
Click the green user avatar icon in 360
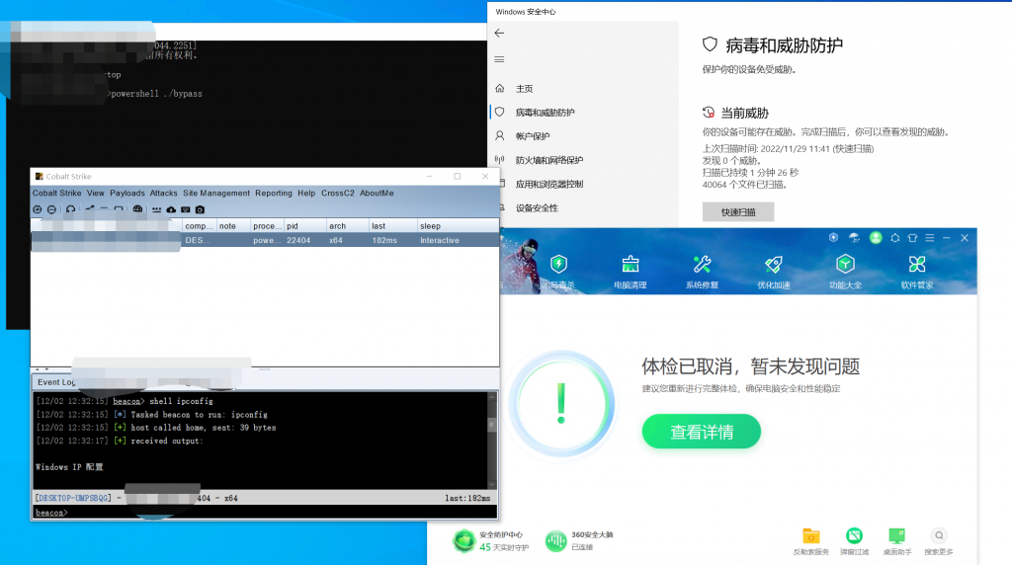tap(876, 238)
